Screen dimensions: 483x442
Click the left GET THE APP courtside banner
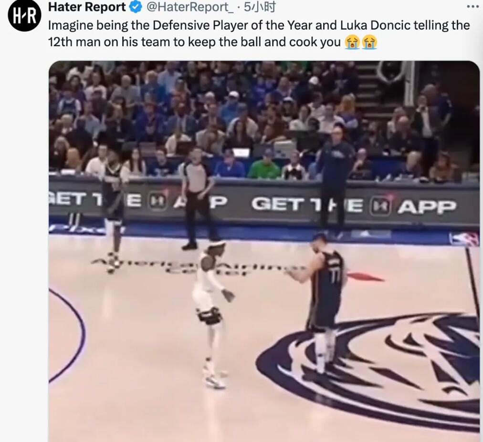(x=137, y=202)
